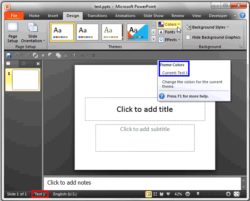Click the Fit slide to window icon

237,194
